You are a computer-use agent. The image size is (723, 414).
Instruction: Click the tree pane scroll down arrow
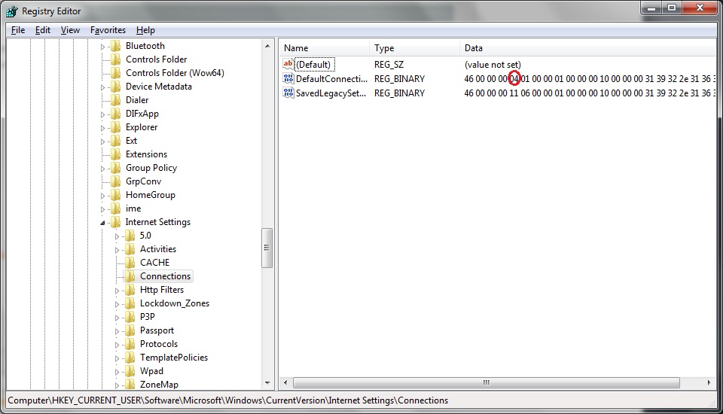[267, 383]
